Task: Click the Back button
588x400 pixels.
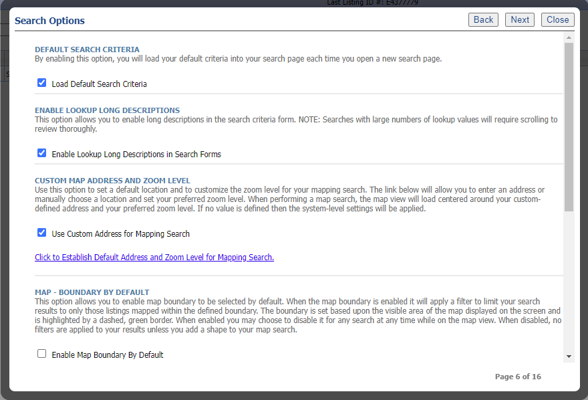Action: pos(483,20)
